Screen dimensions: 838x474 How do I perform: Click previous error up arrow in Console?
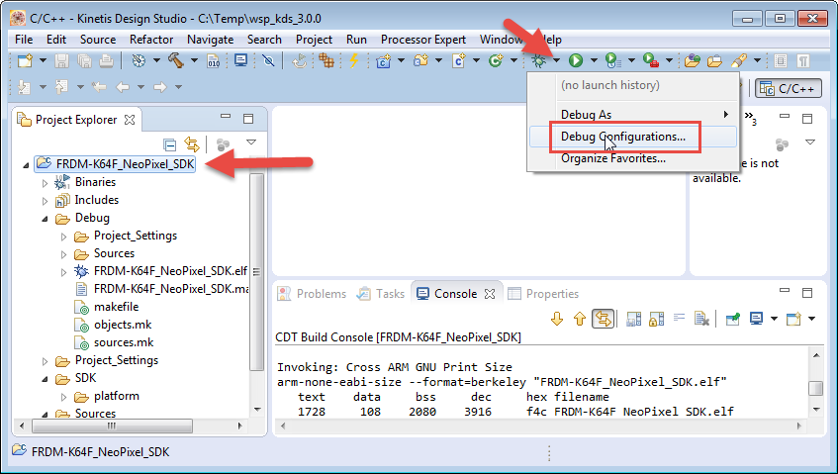pos(579,318)
